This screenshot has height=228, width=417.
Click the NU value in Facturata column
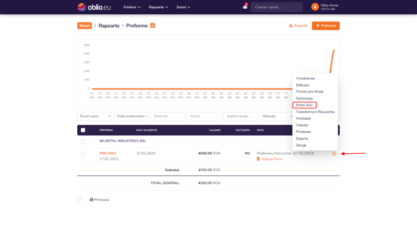247,153
